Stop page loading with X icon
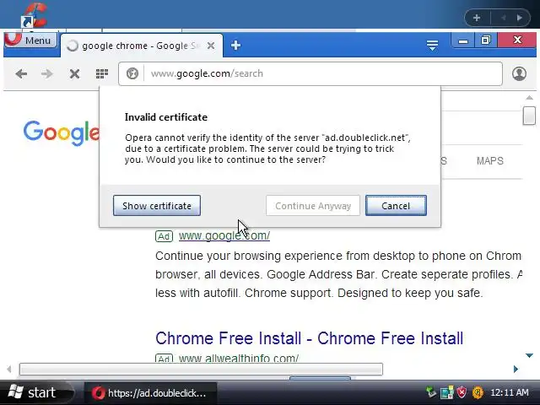 coord(74,73)
